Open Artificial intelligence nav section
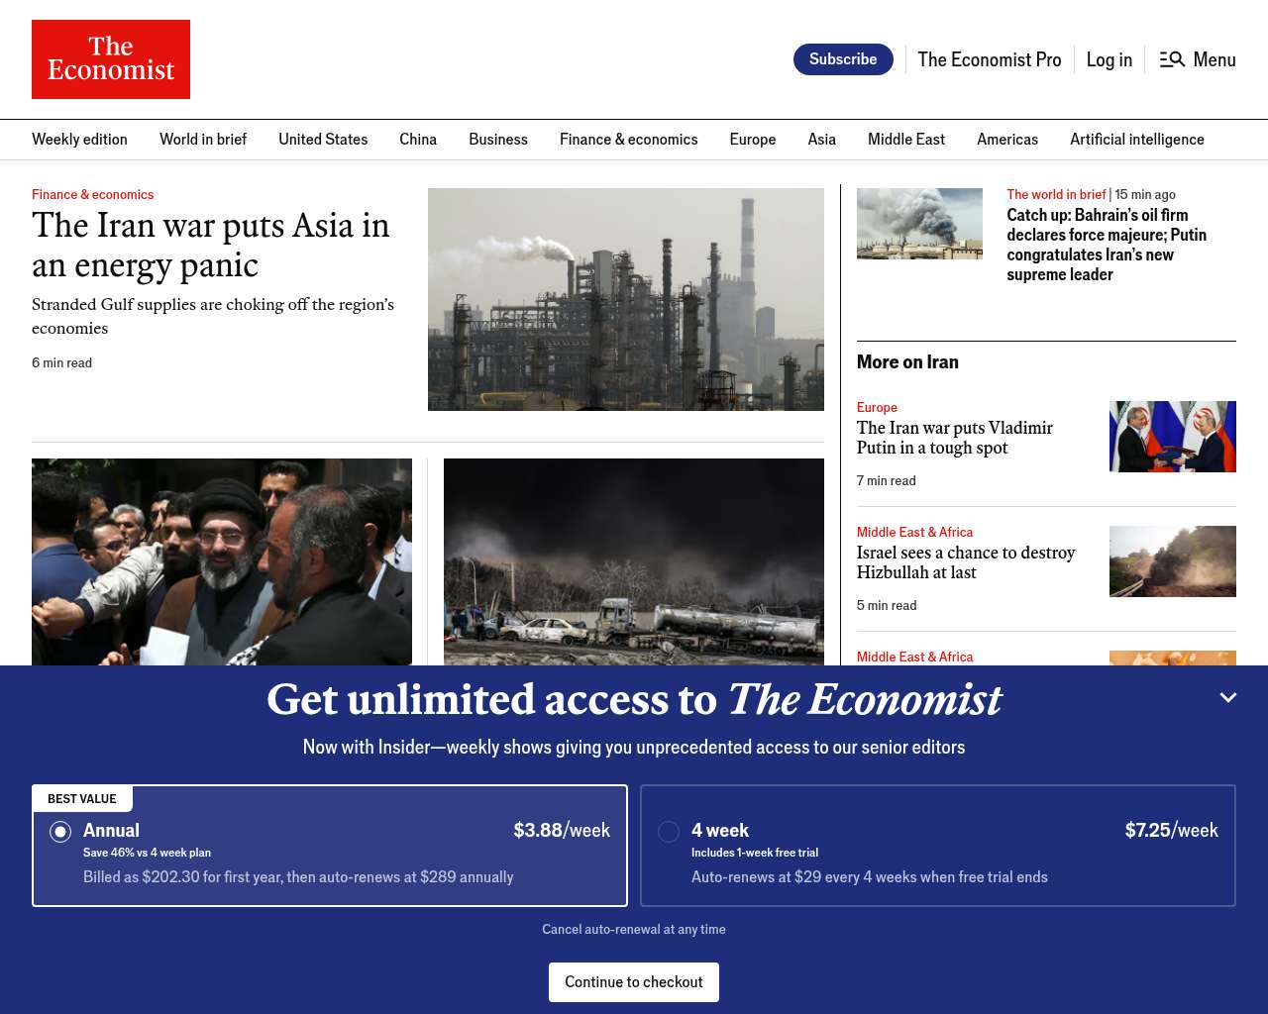This screenshot has width=1268, height=1014. click(x=1137, y=140)
